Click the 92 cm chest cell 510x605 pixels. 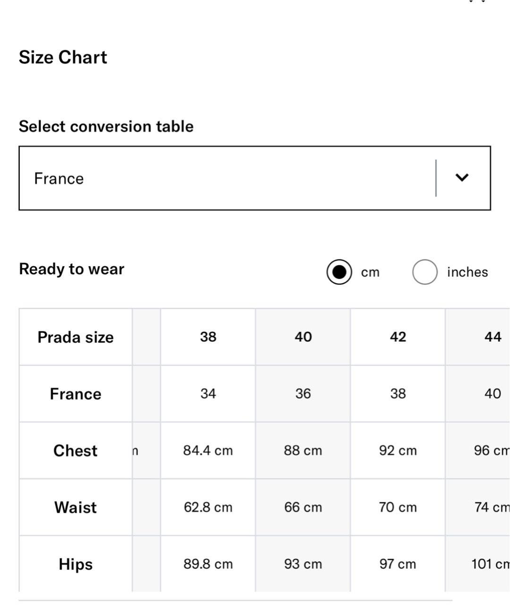[398, 450]
